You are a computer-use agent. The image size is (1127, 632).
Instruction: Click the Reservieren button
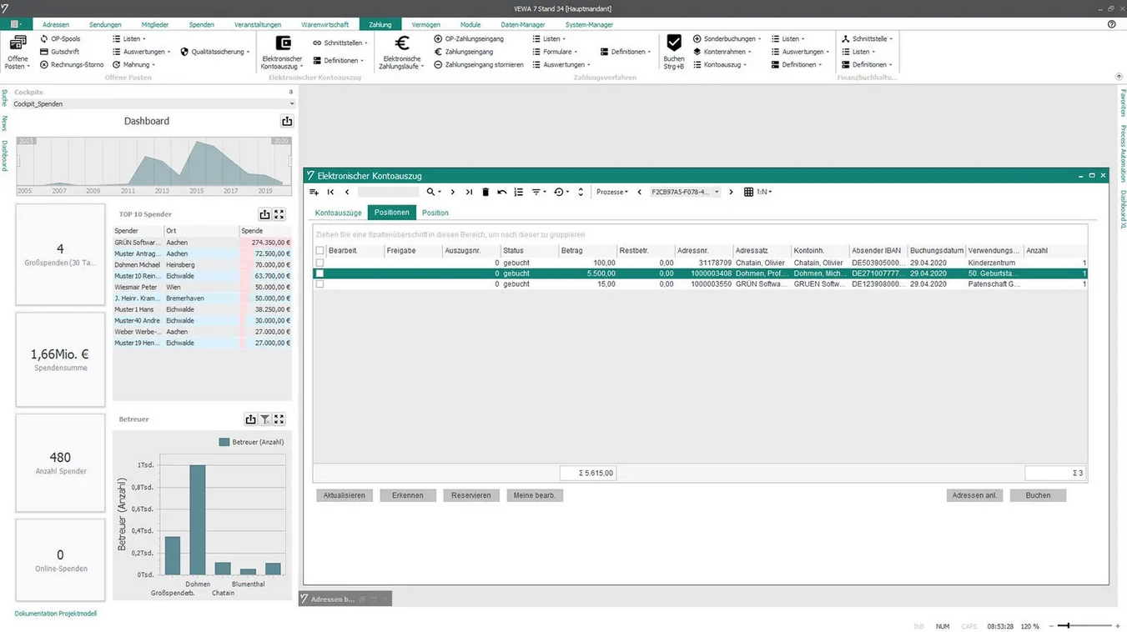471,495
